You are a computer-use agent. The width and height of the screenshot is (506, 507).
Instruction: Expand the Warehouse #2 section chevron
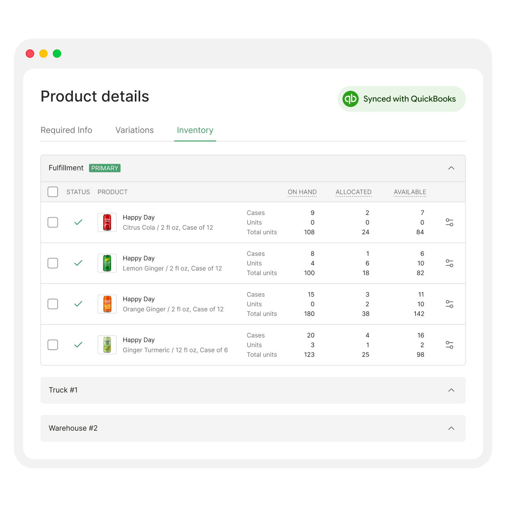click(451, 428)
